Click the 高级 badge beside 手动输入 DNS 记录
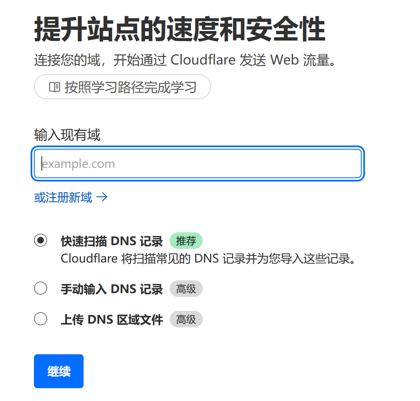This screenshot has width=420, height=401. (x=186, y=289)
